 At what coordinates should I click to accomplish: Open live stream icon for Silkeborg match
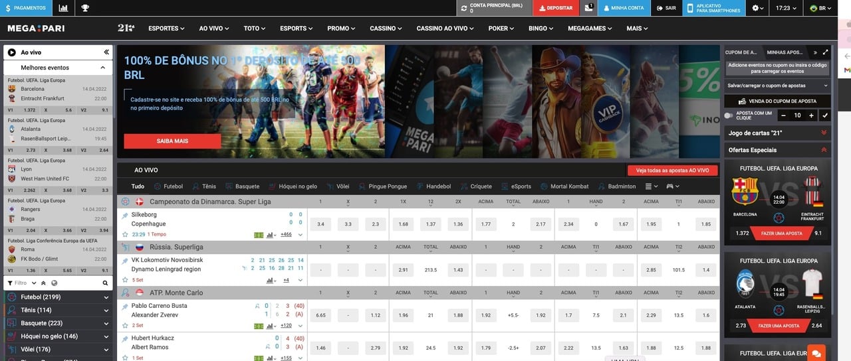tap(259, 234)
